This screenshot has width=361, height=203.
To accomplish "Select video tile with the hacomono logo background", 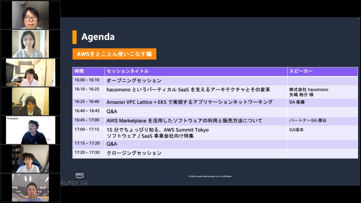I will click(31, 130).
